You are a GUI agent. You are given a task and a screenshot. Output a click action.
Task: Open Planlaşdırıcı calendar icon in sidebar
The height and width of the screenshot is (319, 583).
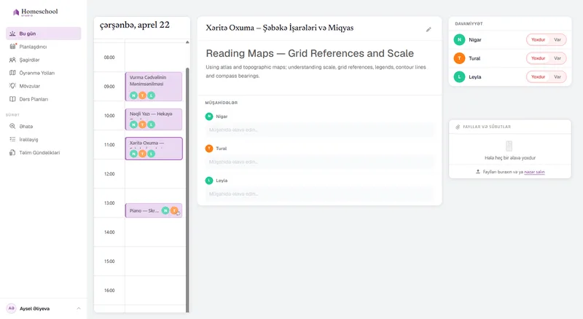coord(12,47)
